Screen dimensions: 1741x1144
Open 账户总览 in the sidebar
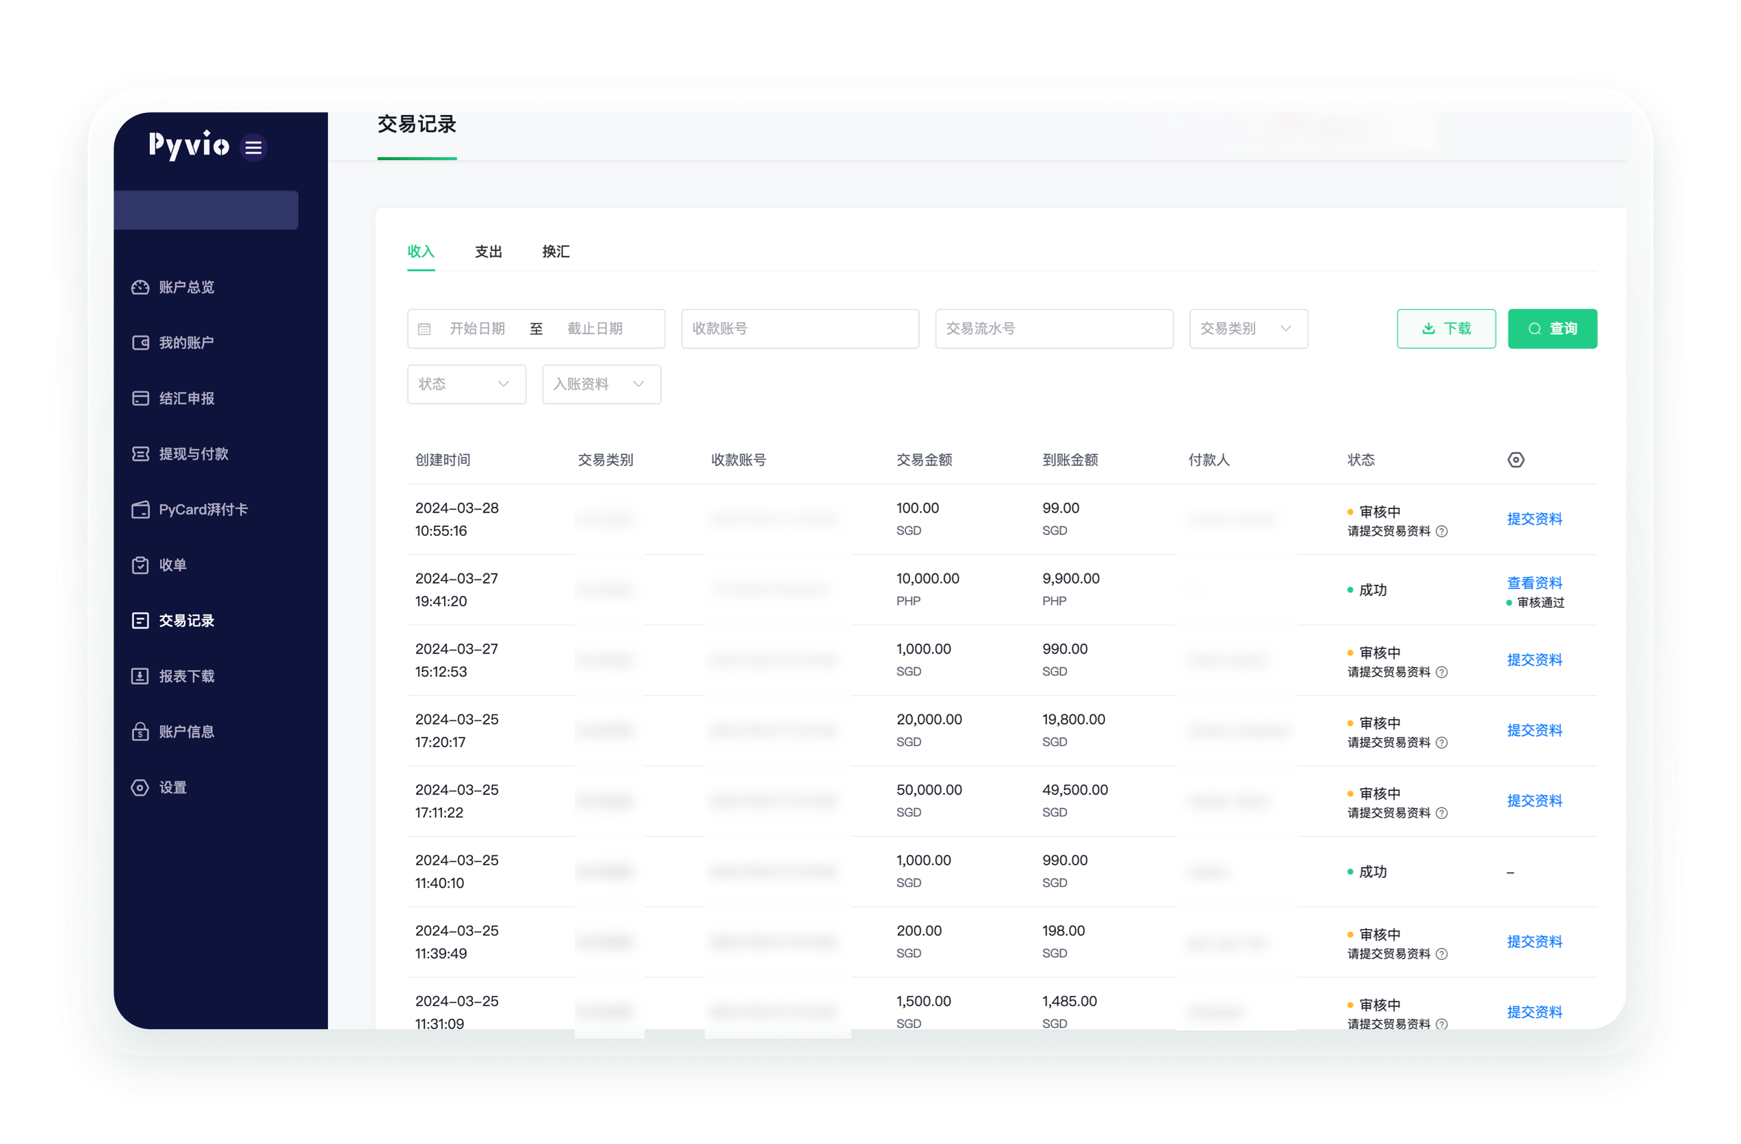click(187, 287)
